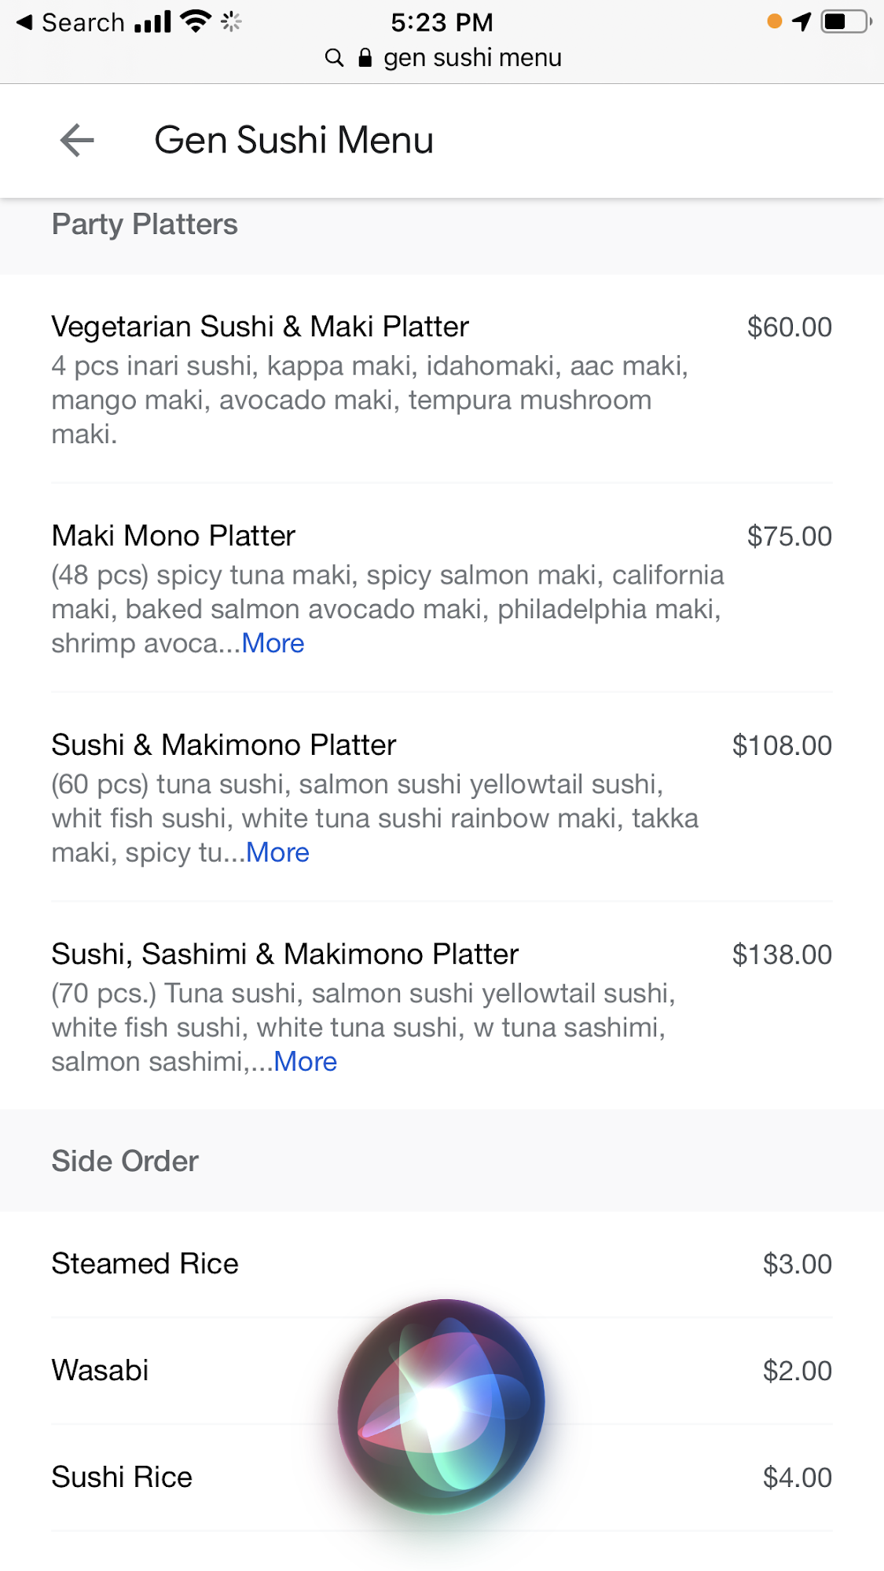
Task: Tap the Wi-Fi status icon
Action: 195,22
